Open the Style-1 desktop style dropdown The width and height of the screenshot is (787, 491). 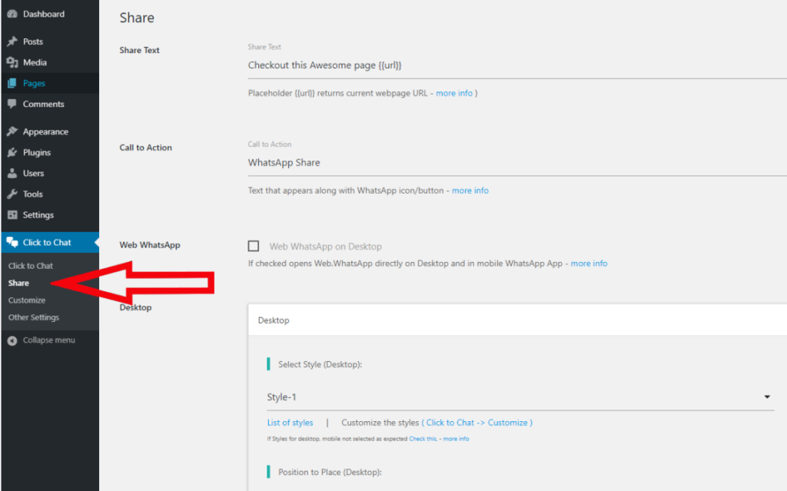(520, 397)
